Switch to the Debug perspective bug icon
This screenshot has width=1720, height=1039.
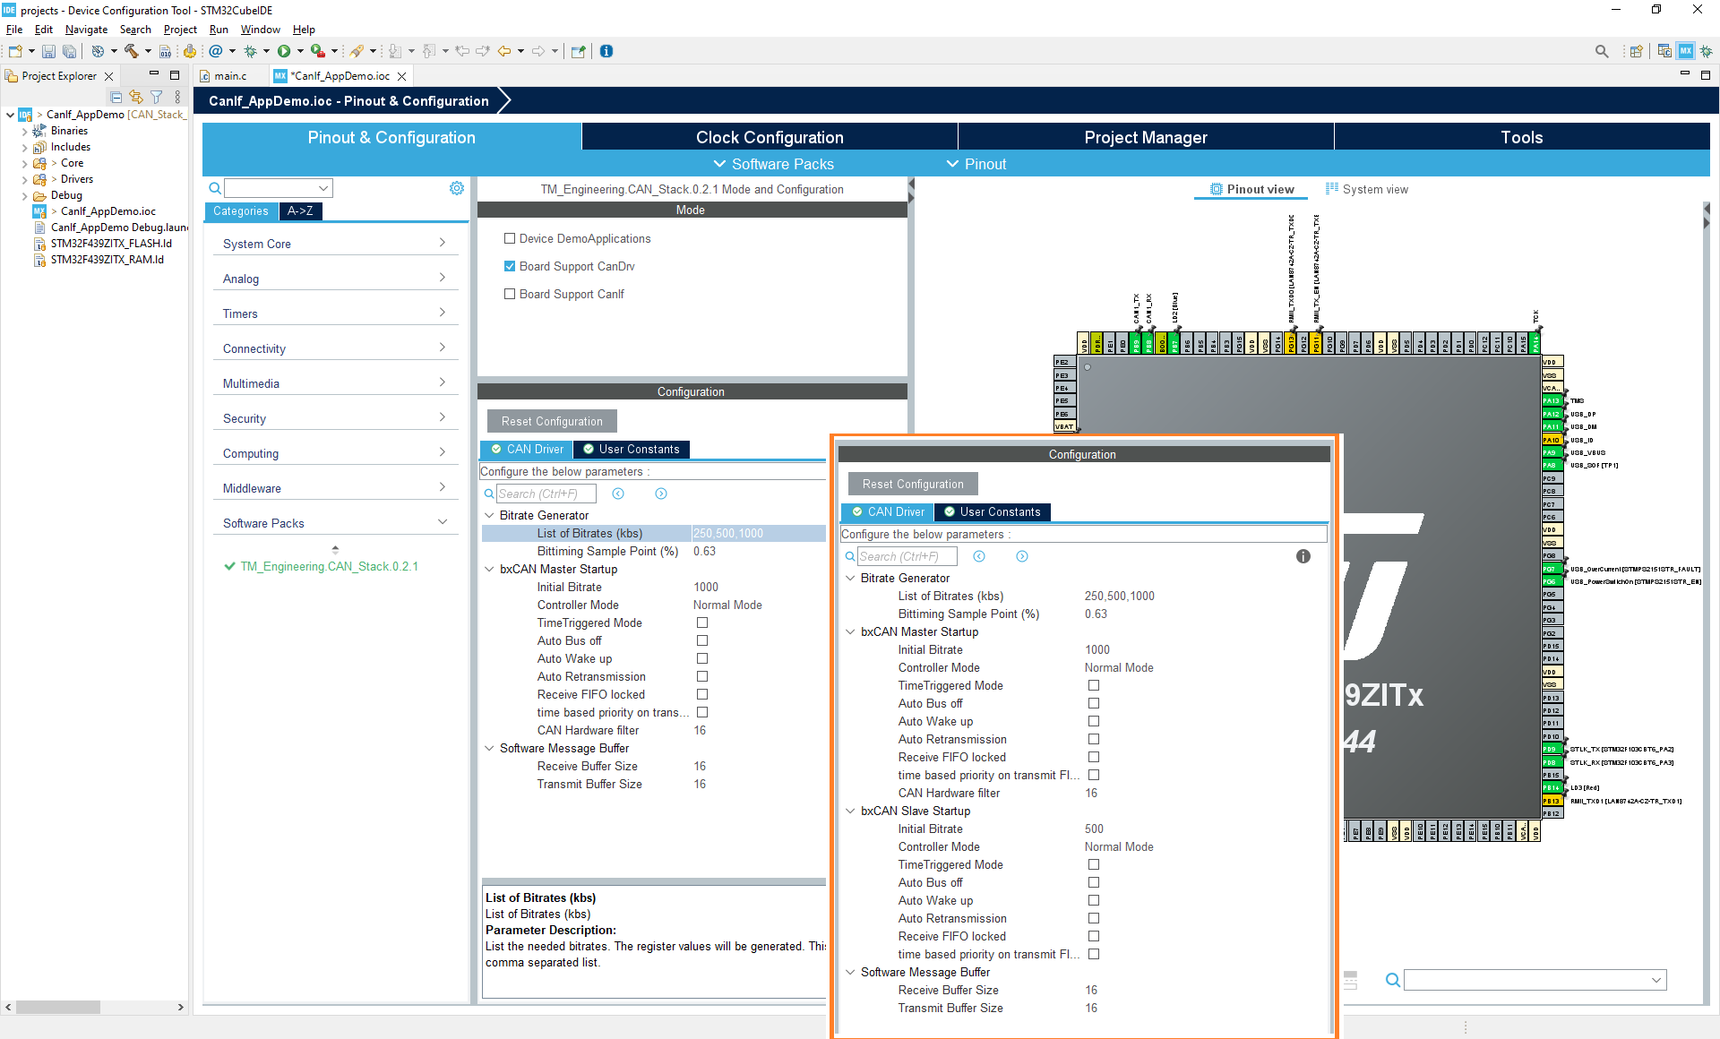[1706, 51]
